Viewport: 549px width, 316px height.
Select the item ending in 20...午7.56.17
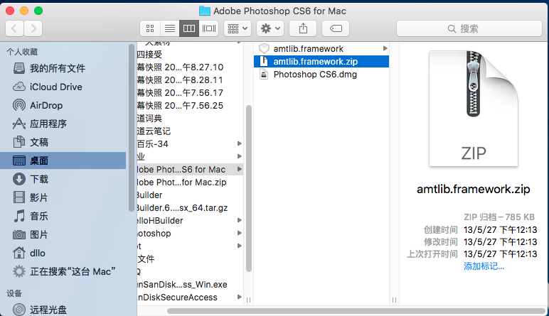[190, 92]
